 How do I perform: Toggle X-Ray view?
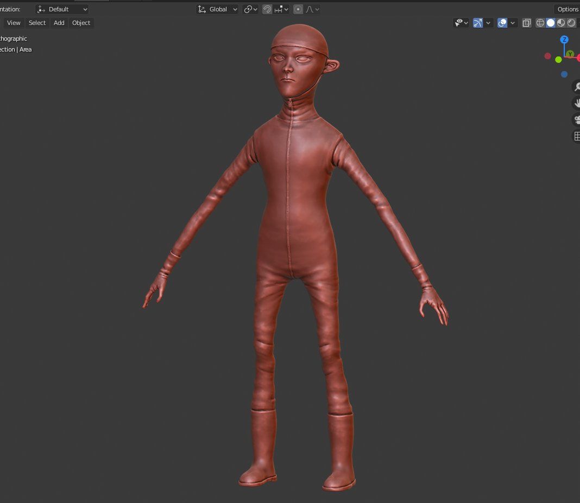527,23
